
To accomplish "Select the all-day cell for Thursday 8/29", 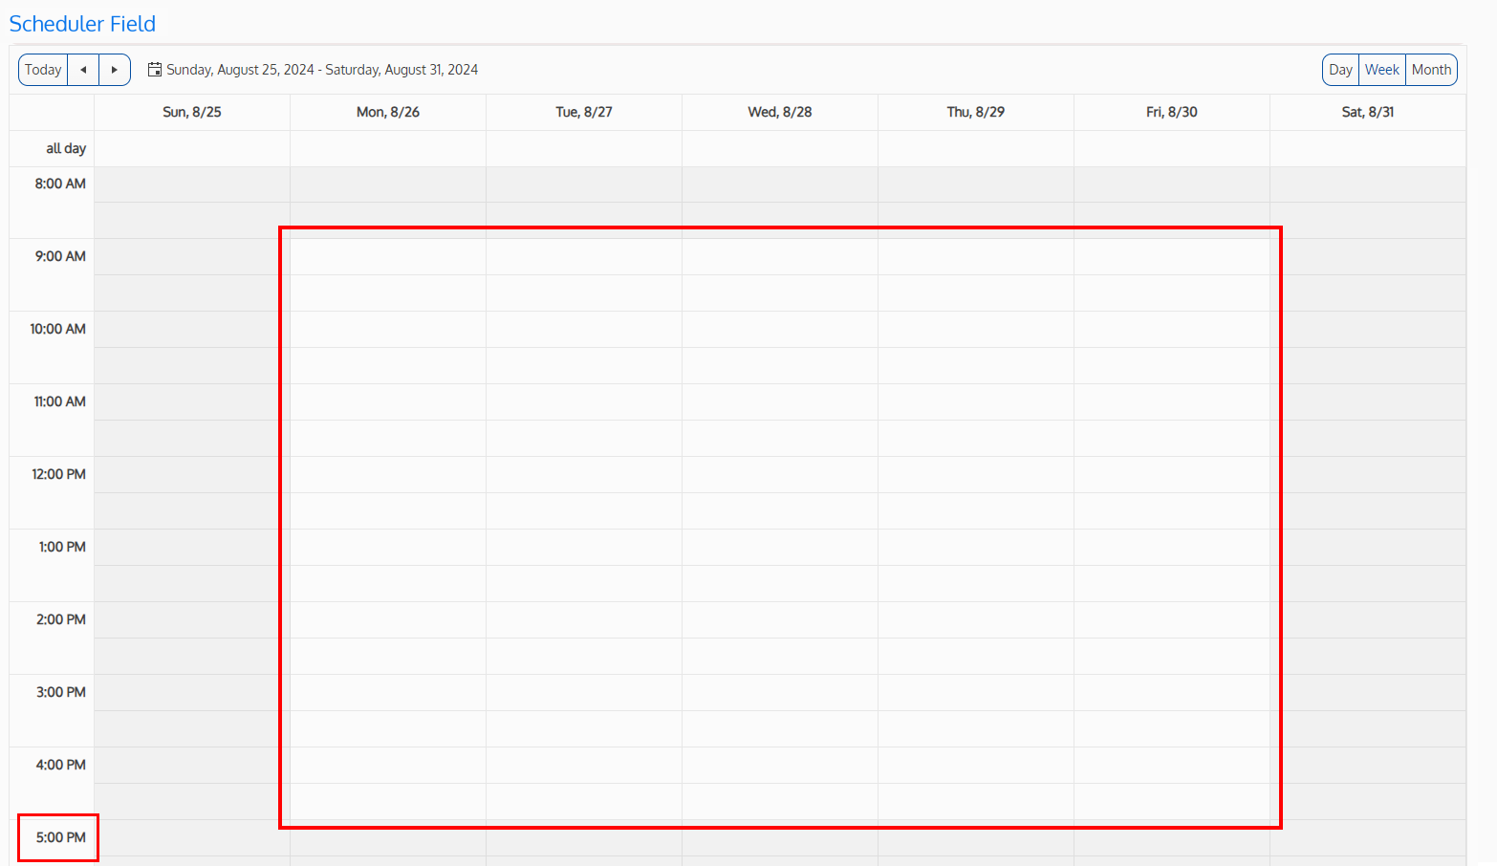I will click(976, 148).
